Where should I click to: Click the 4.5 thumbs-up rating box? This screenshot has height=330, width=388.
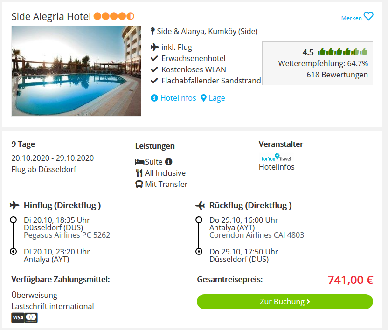318,63
